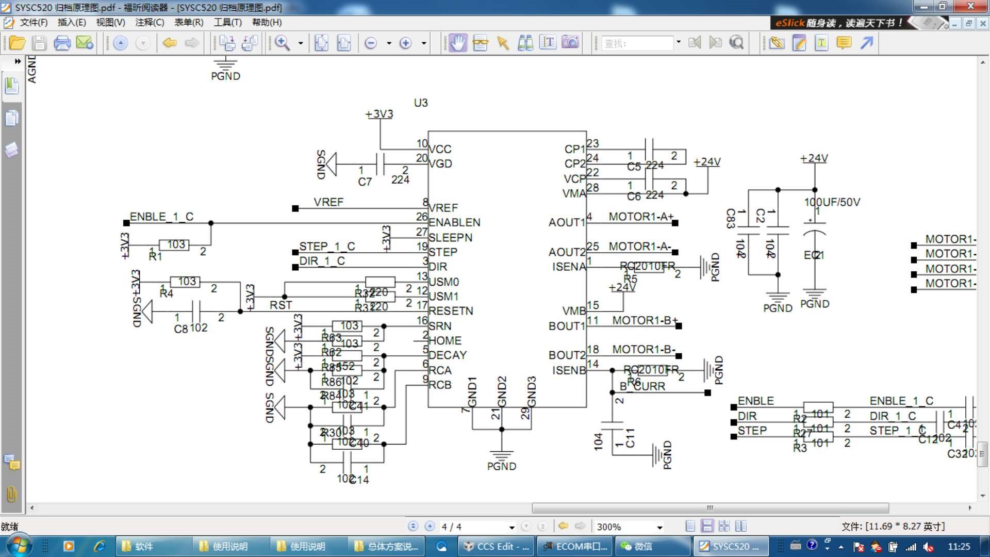Take a snapshot with the camera icon

(570, 43)
